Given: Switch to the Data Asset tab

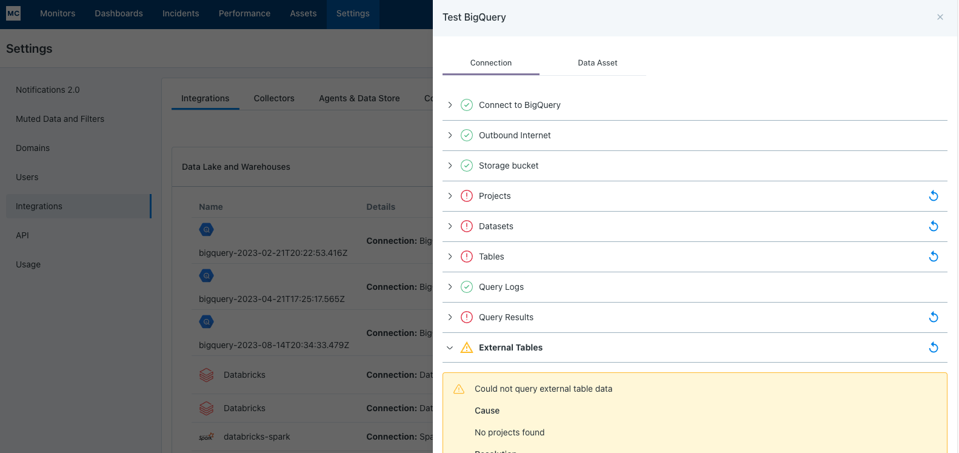Looking at the screenshot, I should [597, 63].
